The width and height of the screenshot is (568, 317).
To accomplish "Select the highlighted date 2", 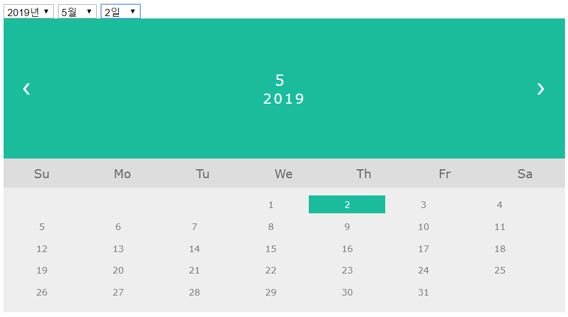I will coord(346,204).
